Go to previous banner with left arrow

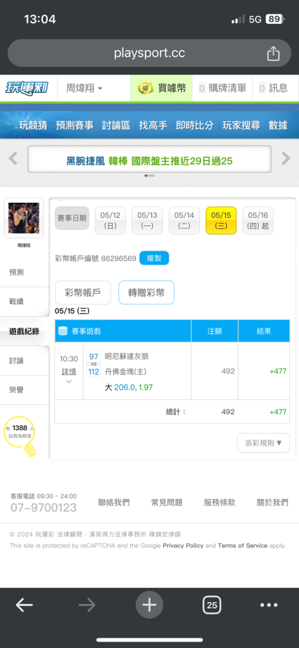pos(13,158)
